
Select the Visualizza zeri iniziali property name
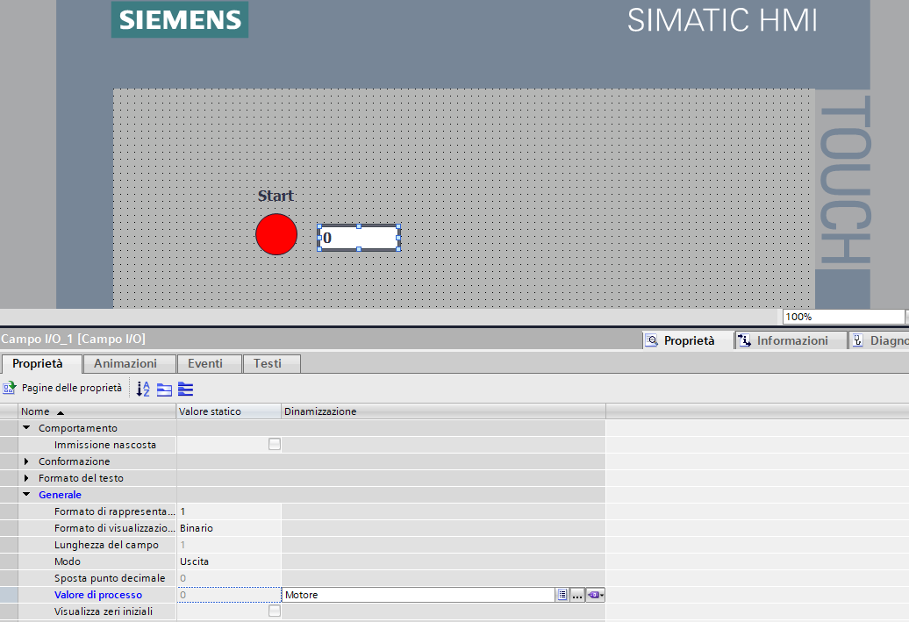[104, 611]
